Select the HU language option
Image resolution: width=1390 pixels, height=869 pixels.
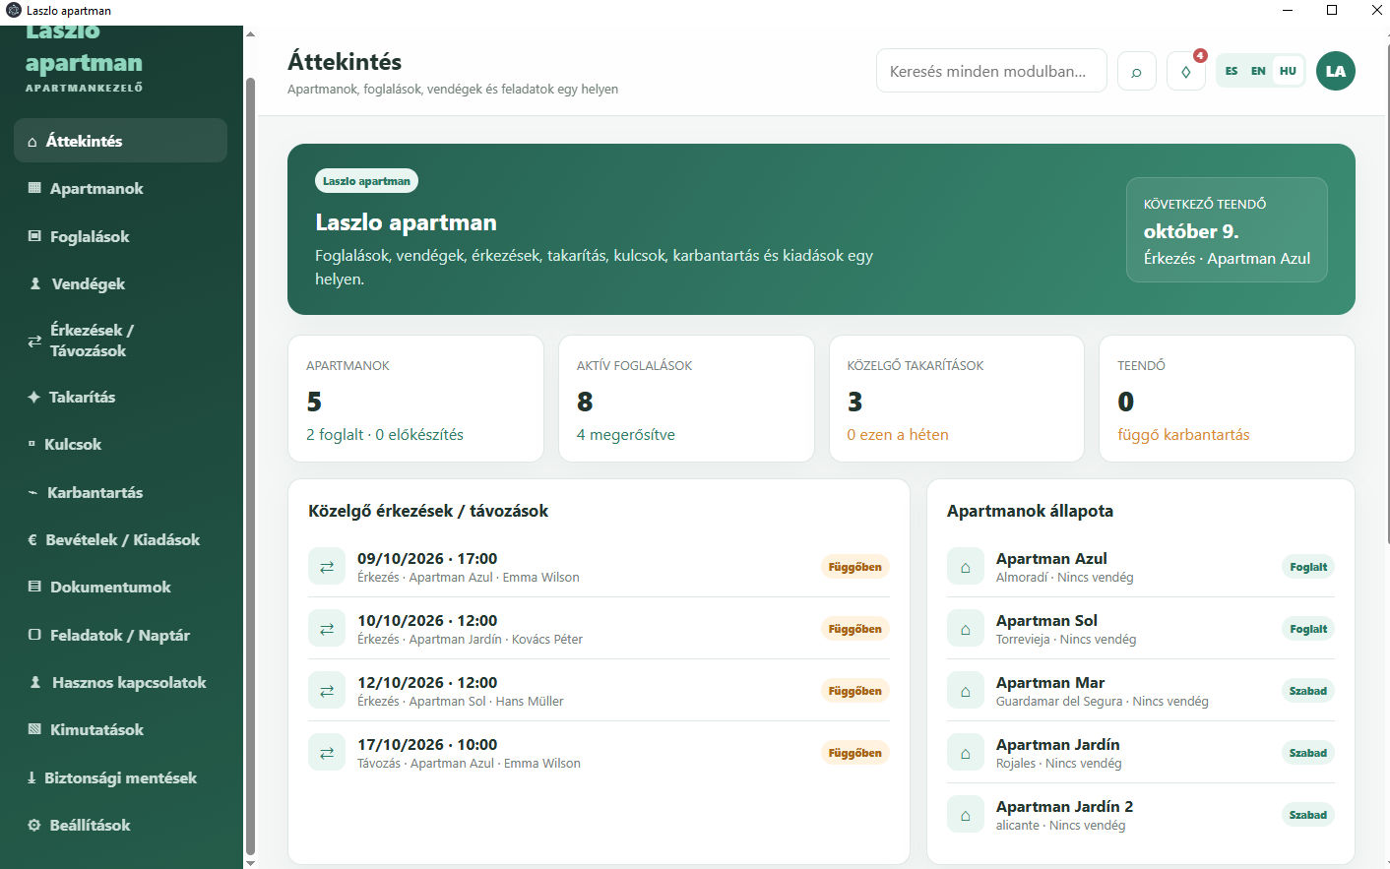1288,71
